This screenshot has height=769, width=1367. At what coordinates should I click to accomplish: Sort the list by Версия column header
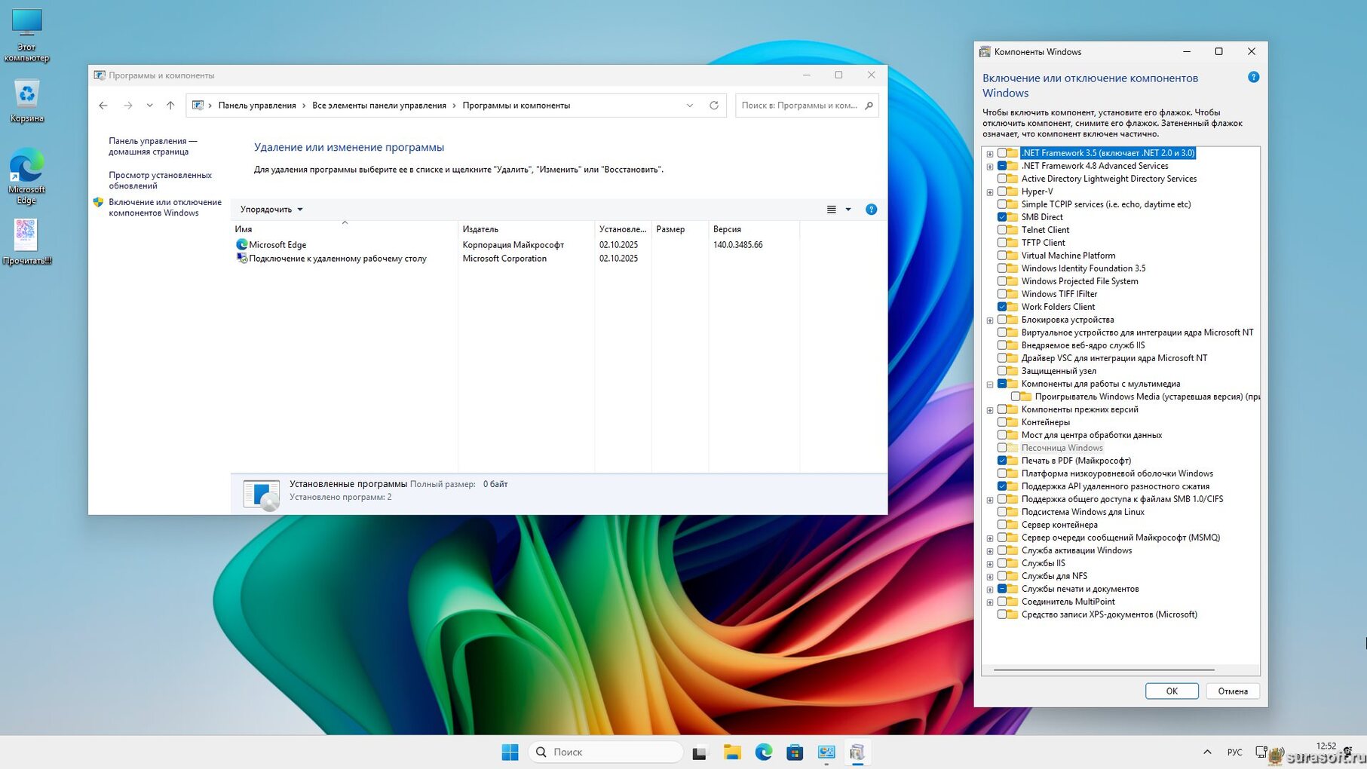[x=727, y=229]
